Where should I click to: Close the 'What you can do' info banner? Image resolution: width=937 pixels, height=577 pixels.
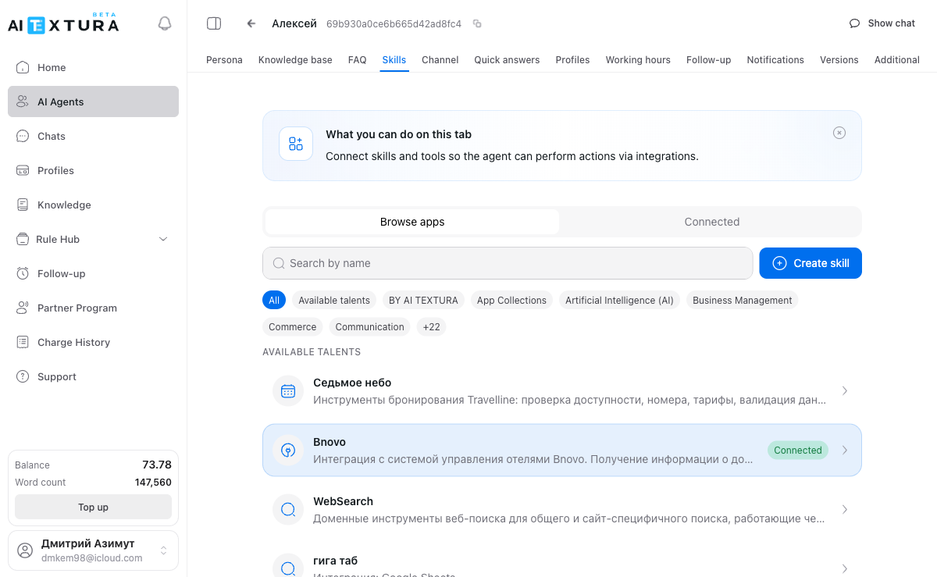(x=839, y=133)
